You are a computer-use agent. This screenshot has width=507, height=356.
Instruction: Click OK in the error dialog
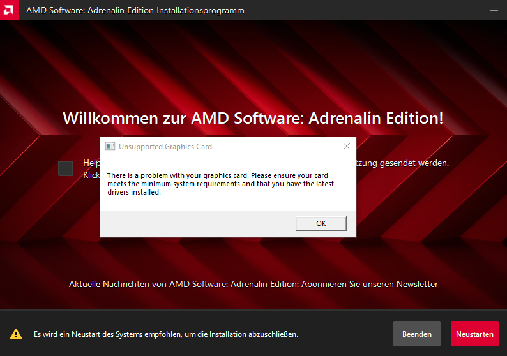[321, 223]
